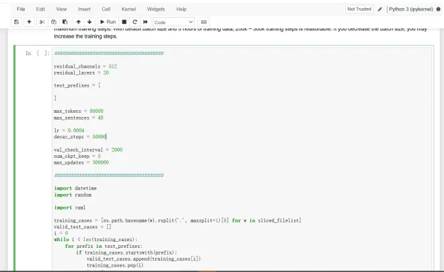Open the Insert menu
The height and width of the screenshot is (272, 444).
84,9
